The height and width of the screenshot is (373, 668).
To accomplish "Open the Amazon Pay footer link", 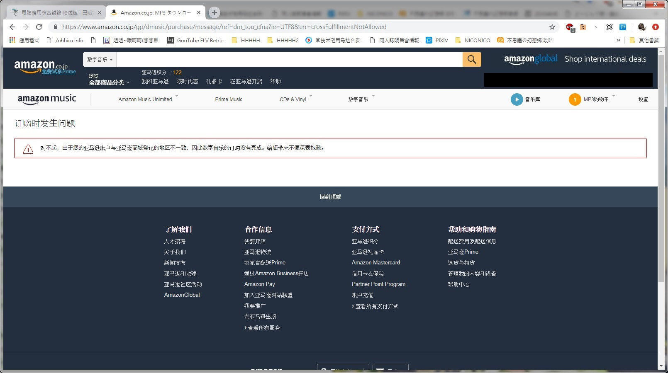I will [x=259, y=284].
